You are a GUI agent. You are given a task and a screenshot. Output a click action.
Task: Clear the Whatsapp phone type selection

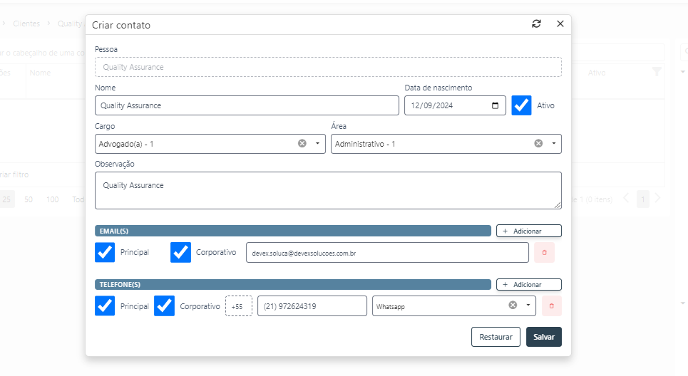coord(512,305)
